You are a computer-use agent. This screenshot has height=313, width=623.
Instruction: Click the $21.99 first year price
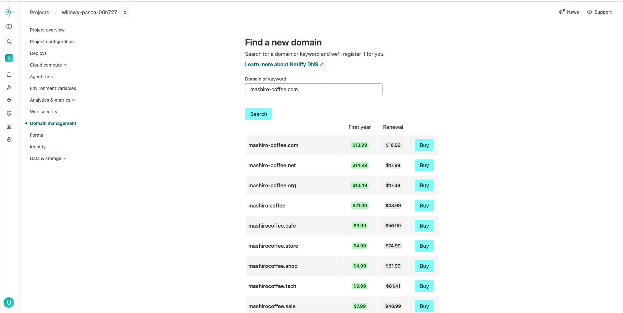tap(360, 206)
